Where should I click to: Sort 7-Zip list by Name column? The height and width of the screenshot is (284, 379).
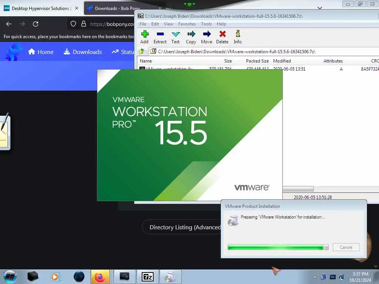[x=167, y=61]
